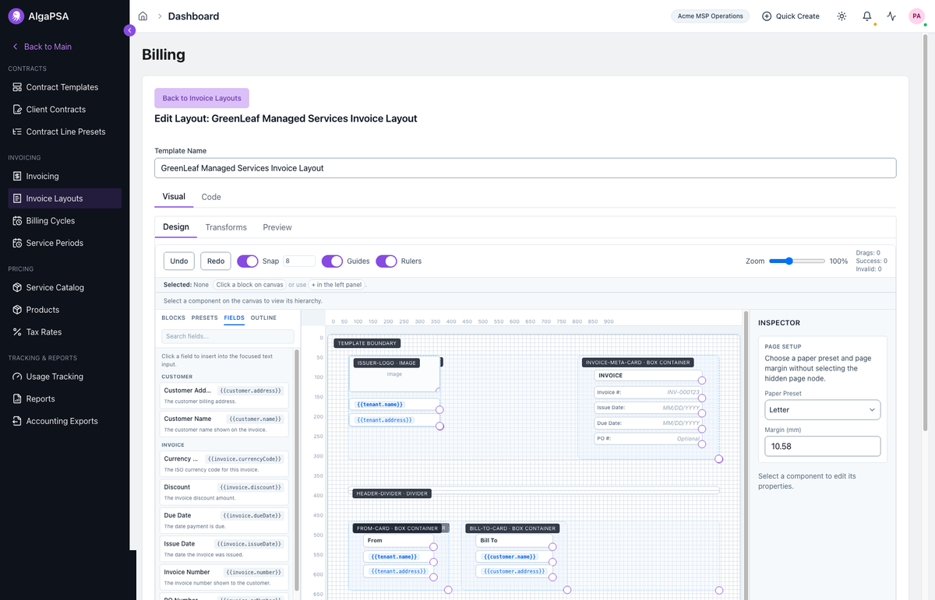The height and width of the screenshot is (600, 935).
Task: Open the Acme MSP Operations selector
Action: tap(710, 16)
